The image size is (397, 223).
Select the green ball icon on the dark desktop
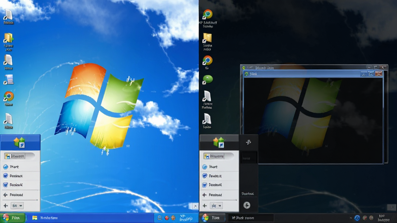[208, 79]
